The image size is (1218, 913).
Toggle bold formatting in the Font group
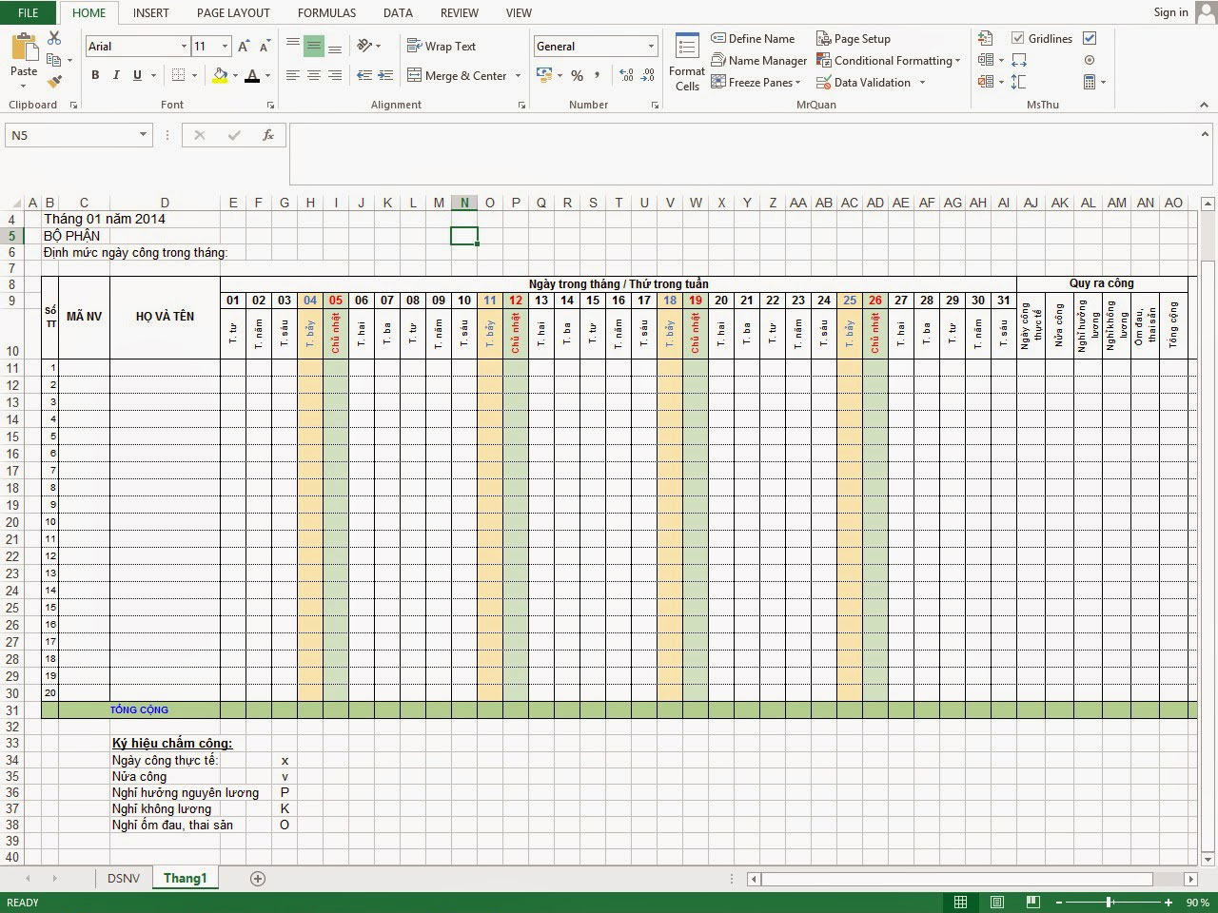[94, 75]
